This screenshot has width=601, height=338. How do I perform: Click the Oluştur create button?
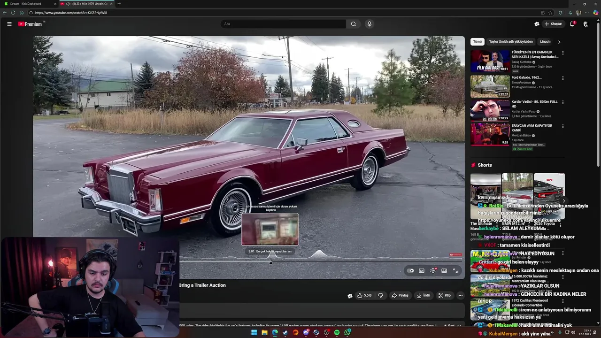[x=553, y=24]
